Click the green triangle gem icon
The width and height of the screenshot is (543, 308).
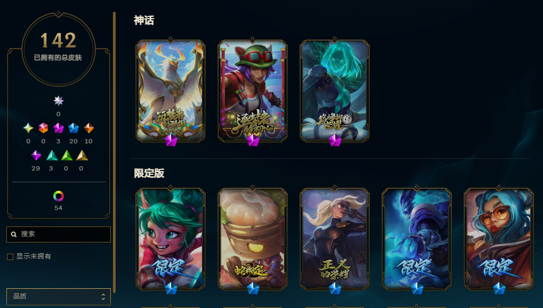click(67, 155)
